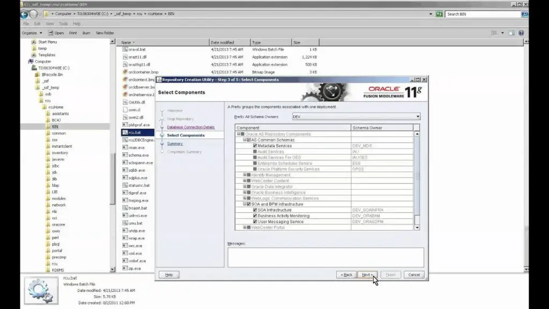Uncheck the User Messaging Service checkbox
Screen dimensions: 549x309
255,222
